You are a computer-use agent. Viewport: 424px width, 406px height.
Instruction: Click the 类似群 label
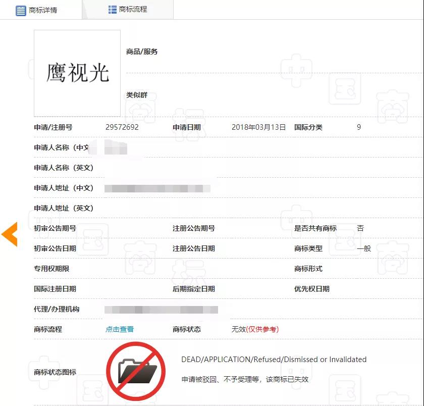point(137,95)
